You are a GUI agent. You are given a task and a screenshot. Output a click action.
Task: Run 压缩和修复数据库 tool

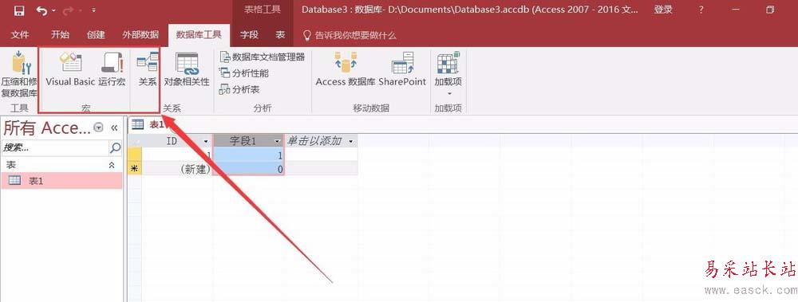19,74
